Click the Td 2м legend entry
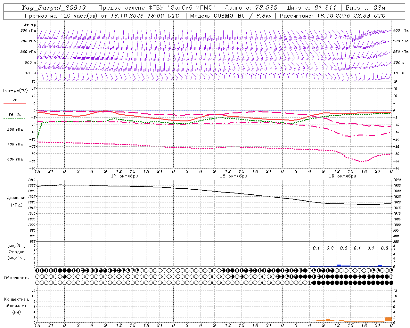 click(x=15, y=115)
